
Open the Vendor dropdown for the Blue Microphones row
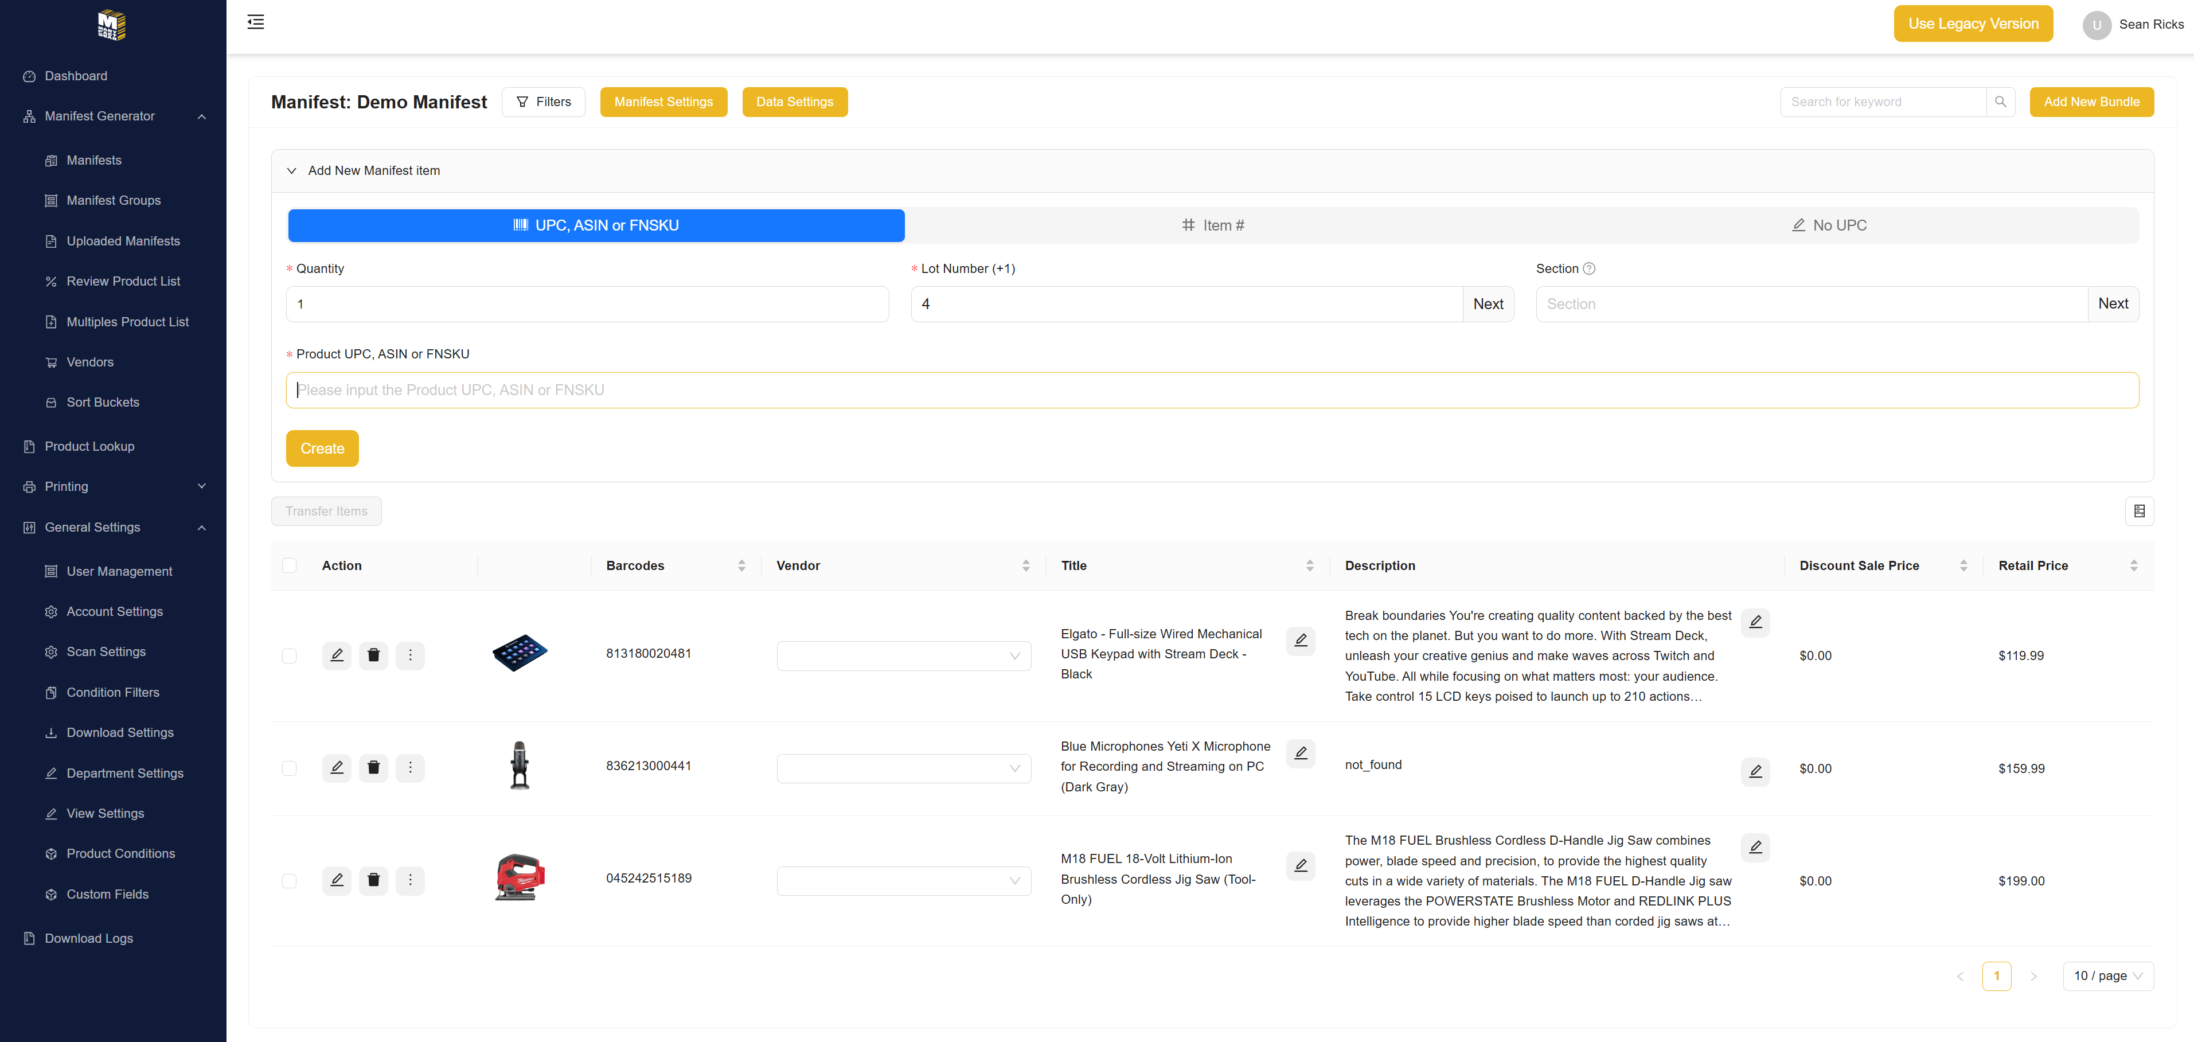pos(903,768)
